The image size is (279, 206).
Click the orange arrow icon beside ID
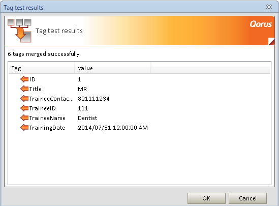(24, 79)
